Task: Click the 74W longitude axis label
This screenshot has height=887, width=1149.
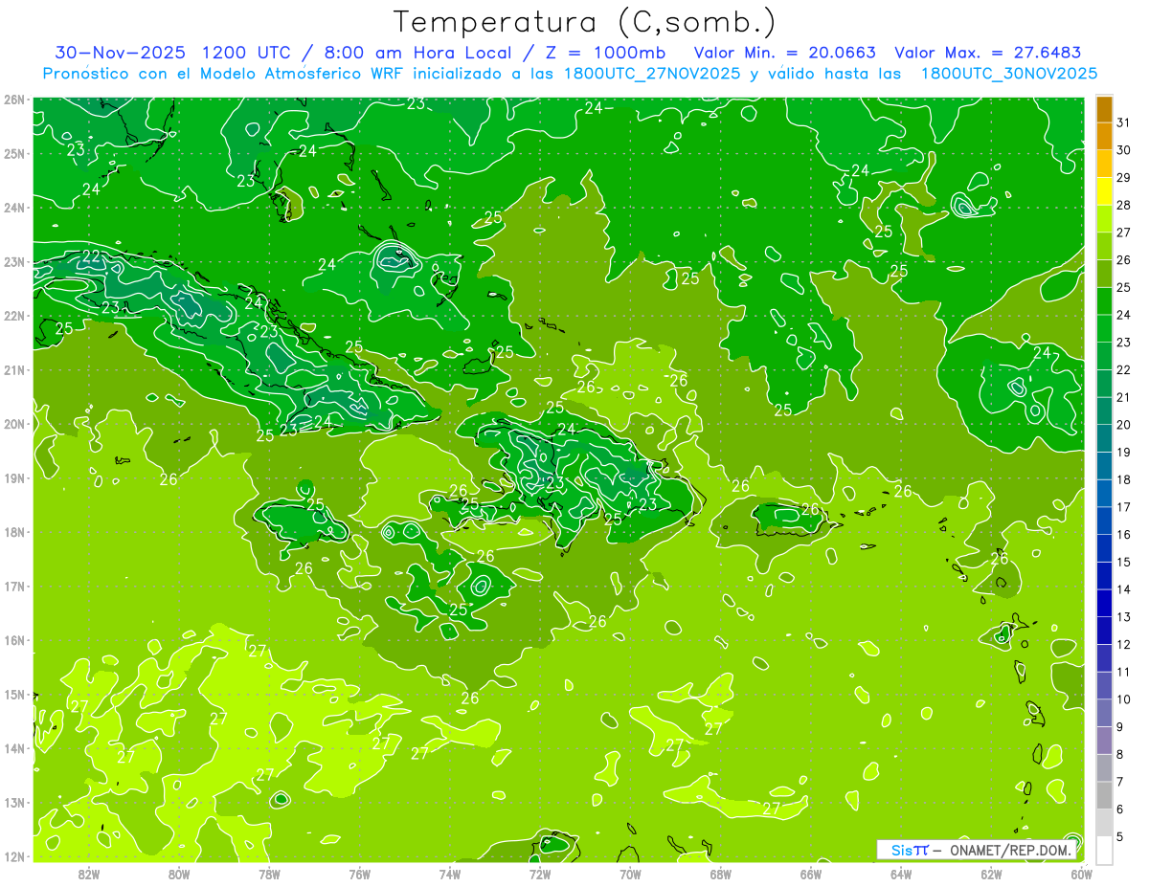Action: 450,873
